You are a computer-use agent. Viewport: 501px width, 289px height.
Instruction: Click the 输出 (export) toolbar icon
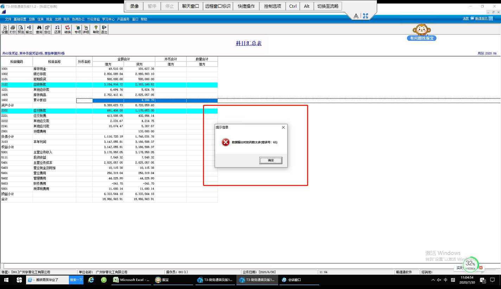29,30
